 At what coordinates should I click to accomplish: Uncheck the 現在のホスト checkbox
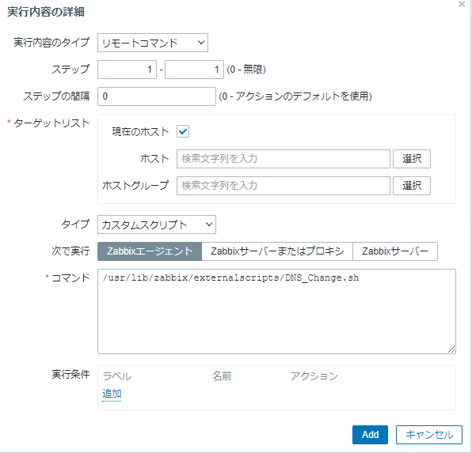point(183,131)
